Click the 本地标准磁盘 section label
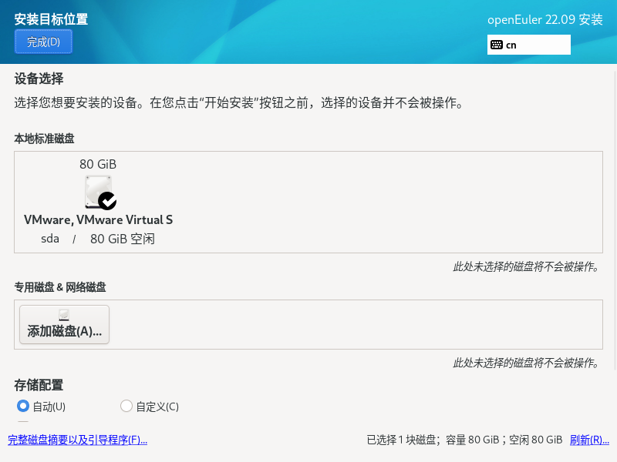Screen dimensions: 617x462 point(44,139)
